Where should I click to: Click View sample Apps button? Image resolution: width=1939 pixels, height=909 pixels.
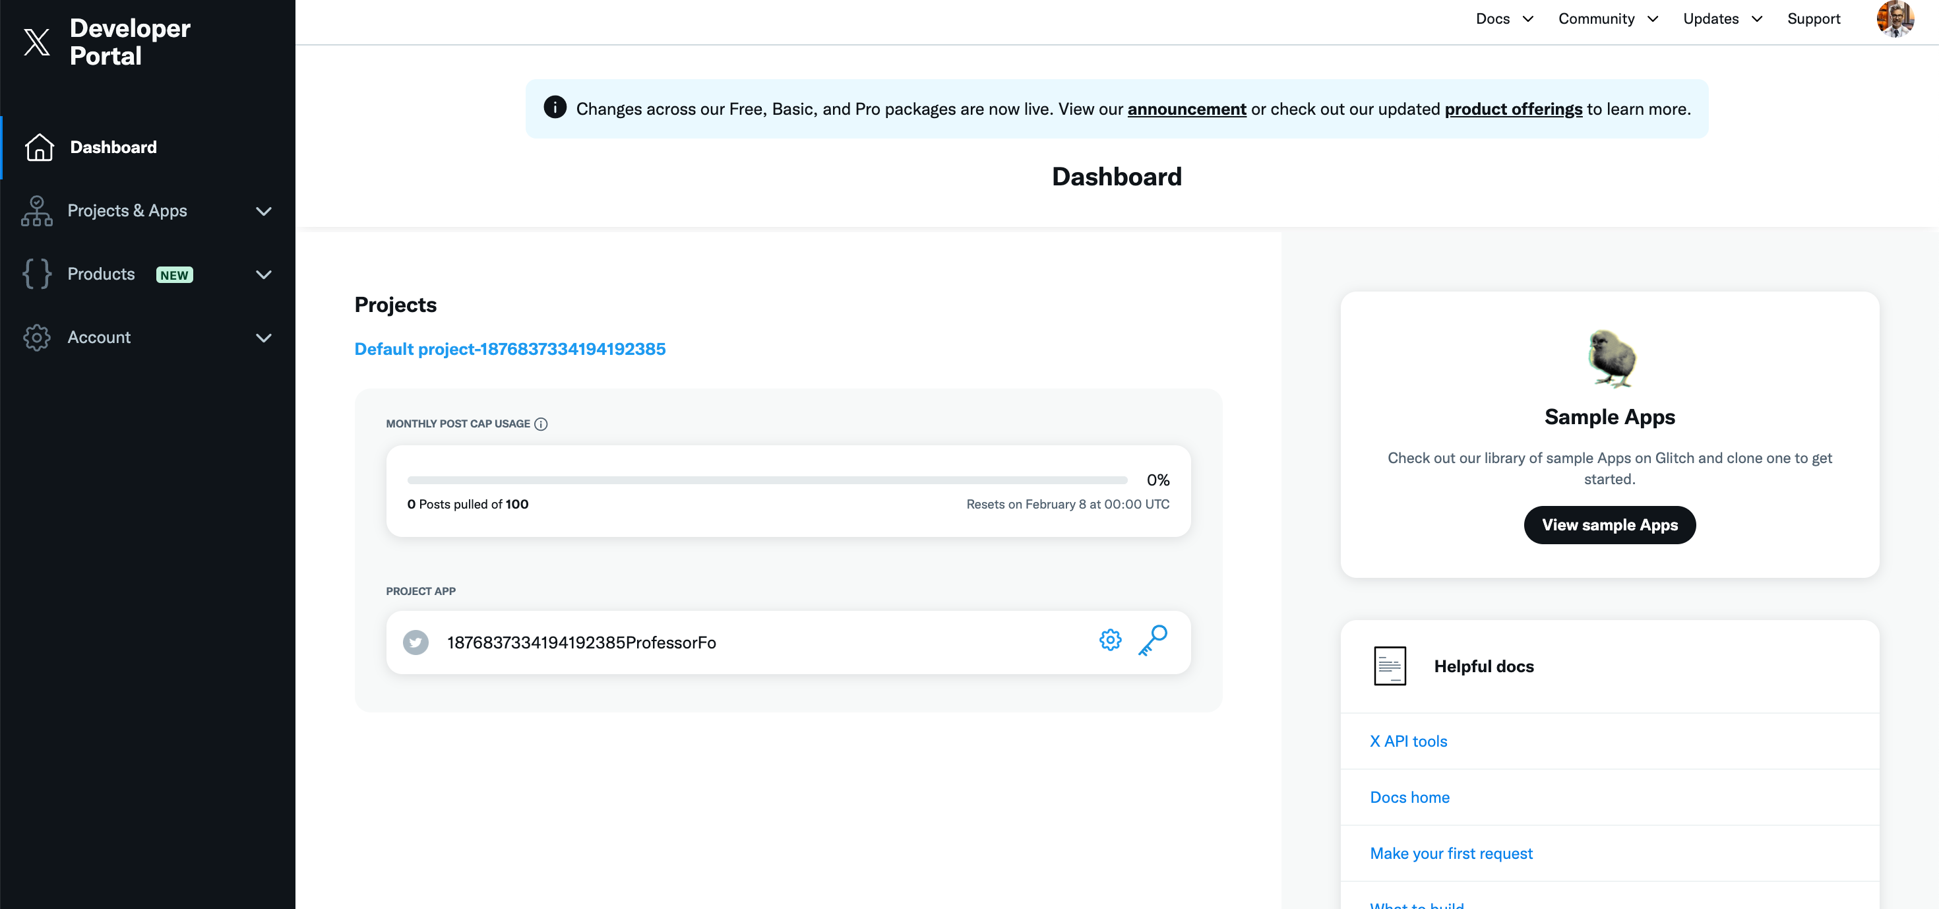click(1609, 525)
